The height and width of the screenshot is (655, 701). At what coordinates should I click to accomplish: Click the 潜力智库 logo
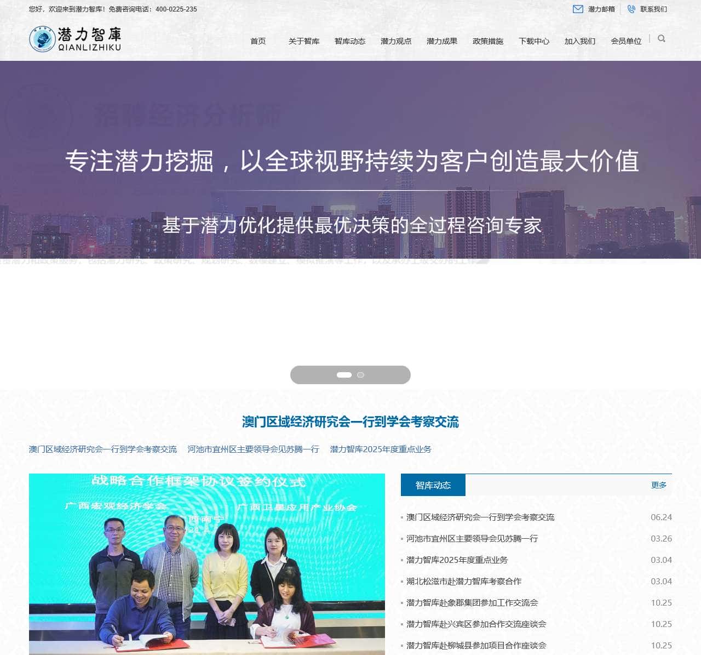pyautogui.click(x=75, y=38)
